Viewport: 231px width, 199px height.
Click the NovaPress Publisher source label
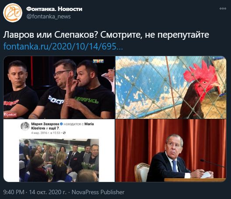[x=98, y=192]
